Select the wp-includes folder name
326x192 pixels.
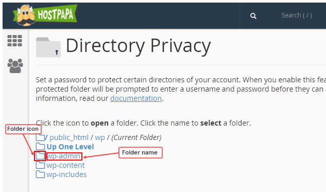[x=66, y=174]
